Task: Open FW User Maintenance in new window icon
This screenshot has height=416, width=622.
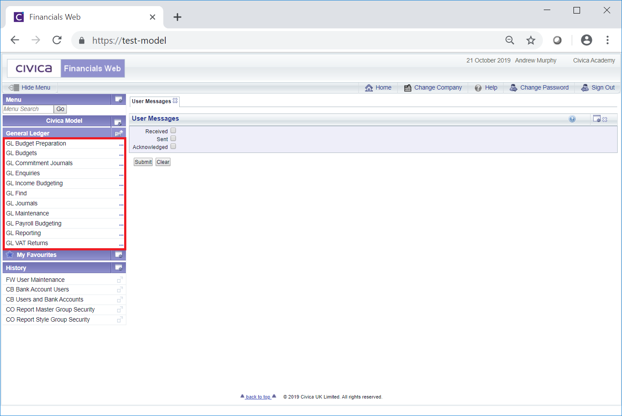Action: (x=120, y=280)
